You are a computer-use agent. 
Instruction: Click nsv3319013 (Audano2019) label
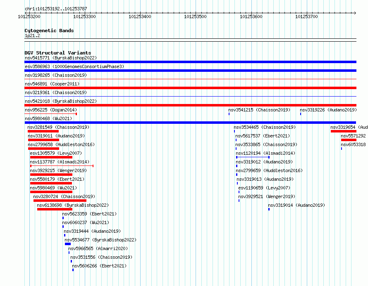click(265, 179)
